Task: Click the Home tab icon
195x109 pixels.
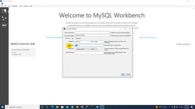Action: tap(2, 4)
